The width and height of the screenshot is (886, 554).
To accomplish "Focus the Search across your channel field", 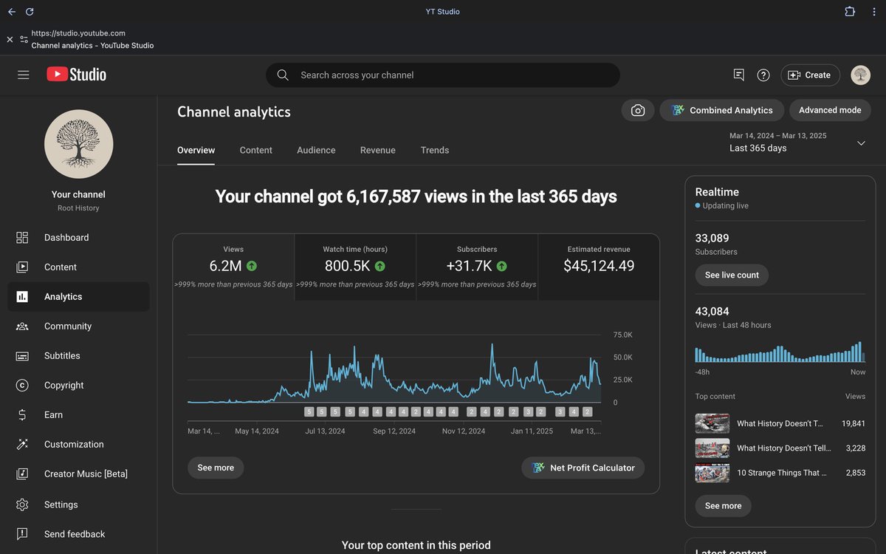I will tap(443, 75).
